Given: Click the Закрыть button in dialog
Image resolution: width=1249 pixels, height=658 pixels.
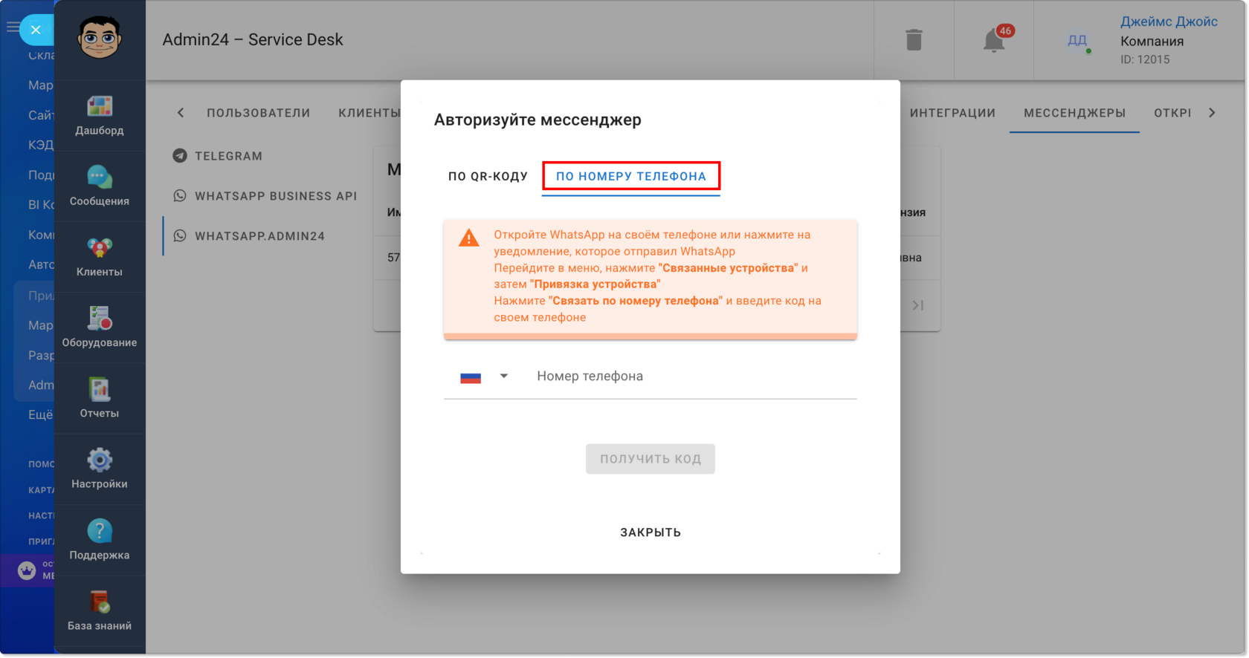Looking at the screenshot, I should point(651,532).
